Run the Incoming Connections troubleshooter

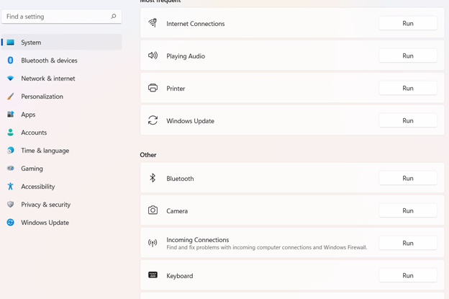coord(407,244)
